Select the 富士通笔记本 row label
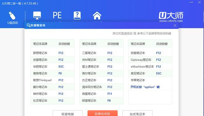Viewport: 204px width, 116px height. click(91, 66)
